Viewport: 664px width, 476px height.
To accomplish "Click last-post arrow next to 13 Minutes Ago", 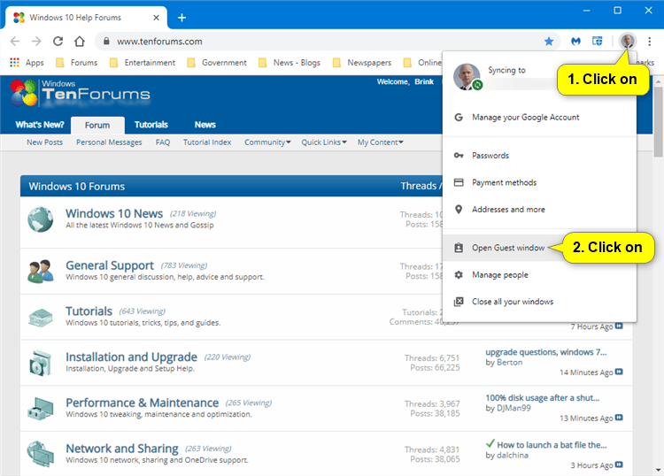I will pos(619,418).
